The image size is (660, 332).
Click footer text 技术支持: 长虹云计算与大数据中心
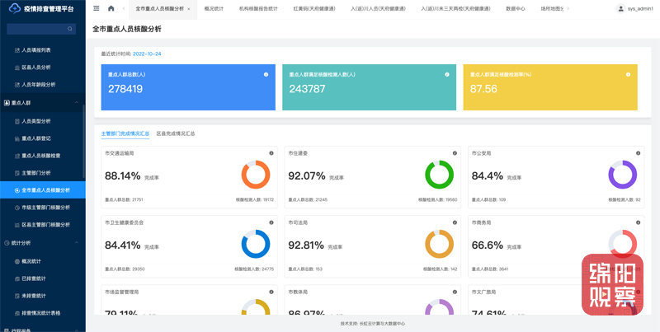373,324
